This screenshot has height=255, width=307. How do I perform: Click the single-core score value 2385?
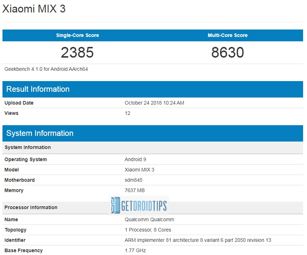[77, 52]
